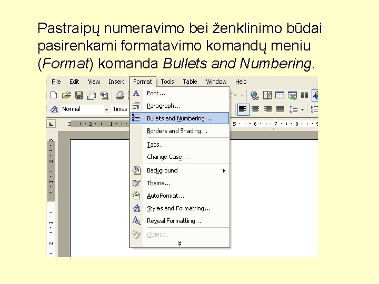Screen dimensions: 379x284
Task: Click the Bullets icon beside highlighted item
Action: pyautogui.click(x=136, y=118)
